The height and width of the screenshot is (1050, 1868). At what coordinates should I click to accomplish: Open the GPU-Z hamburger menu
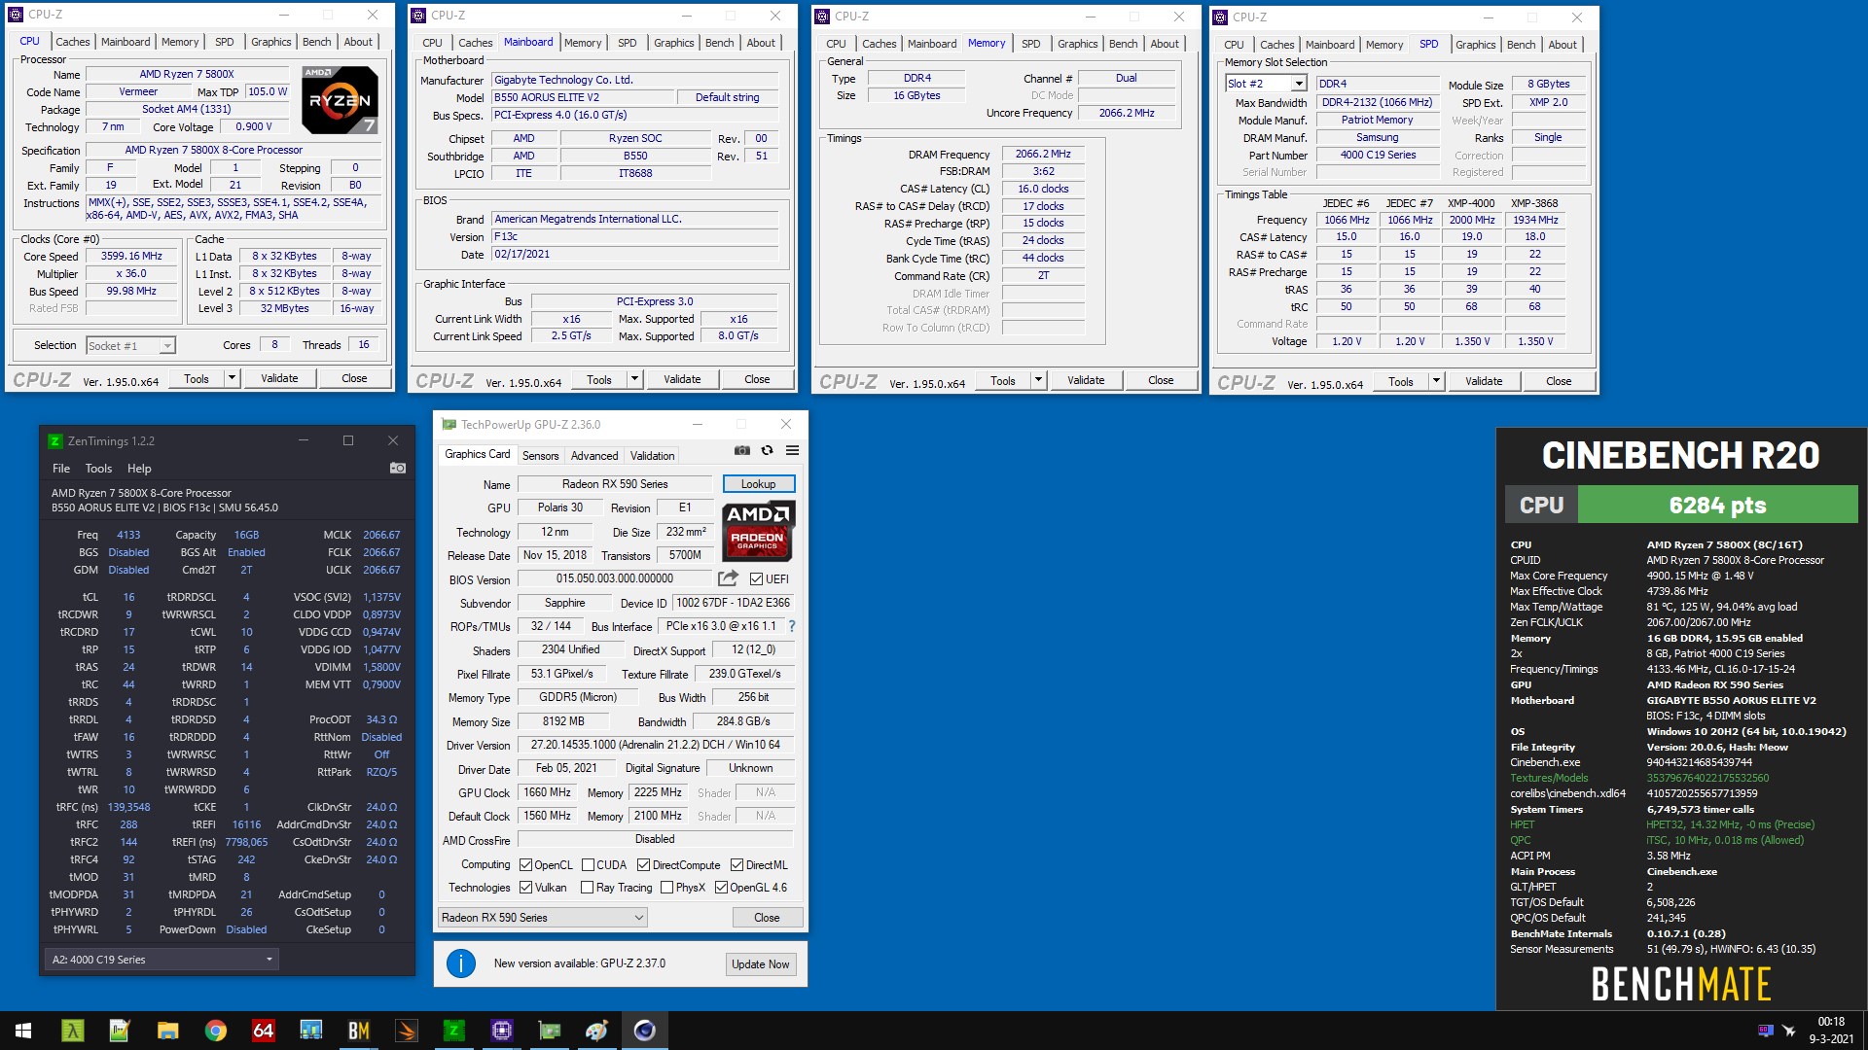pyautogui.click(x=793, y=450)
